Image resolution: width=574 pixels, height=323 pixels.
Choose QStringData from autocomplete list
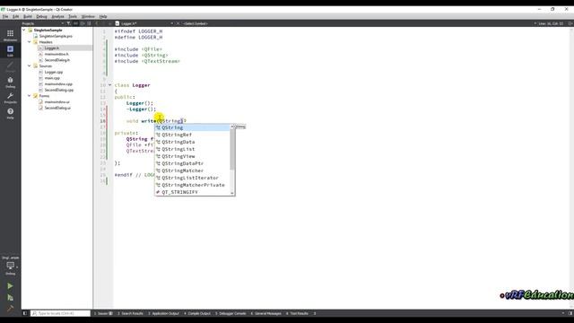[x=193, y=142]
